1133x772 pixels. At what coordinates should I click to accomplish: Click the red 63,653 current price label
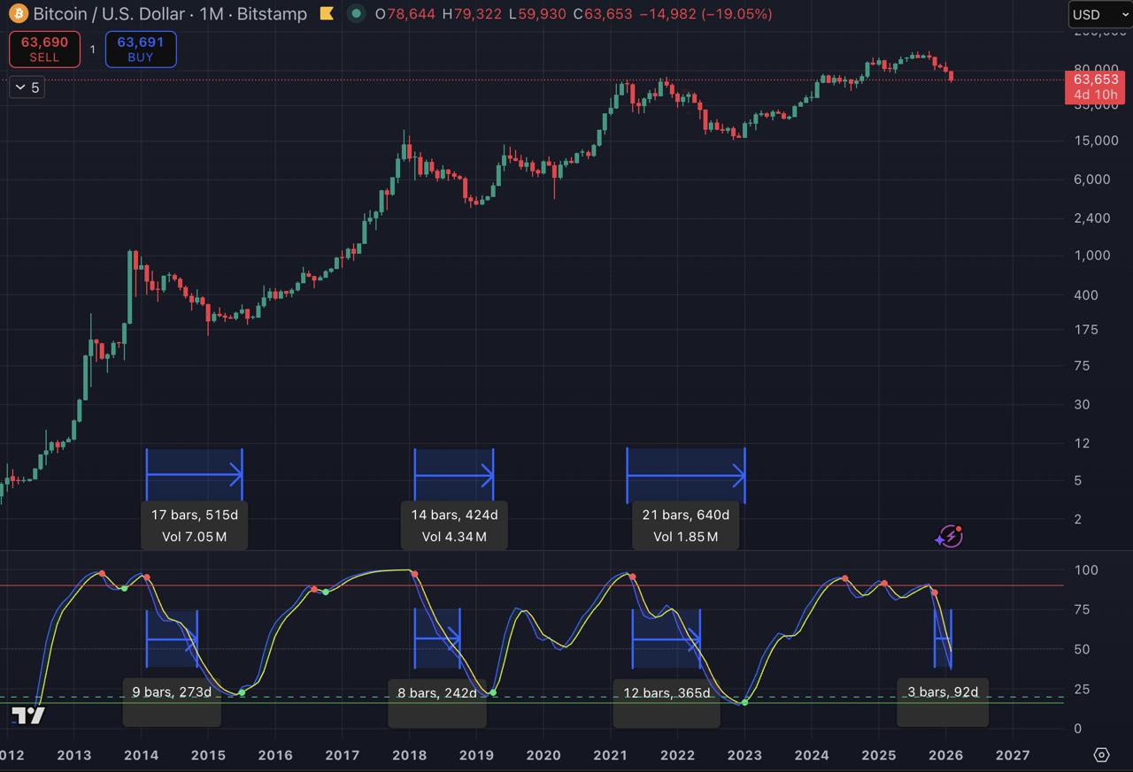[1095, 80]
